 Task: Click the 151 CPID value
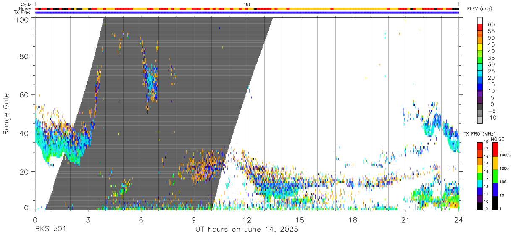[x=247, y=5]
